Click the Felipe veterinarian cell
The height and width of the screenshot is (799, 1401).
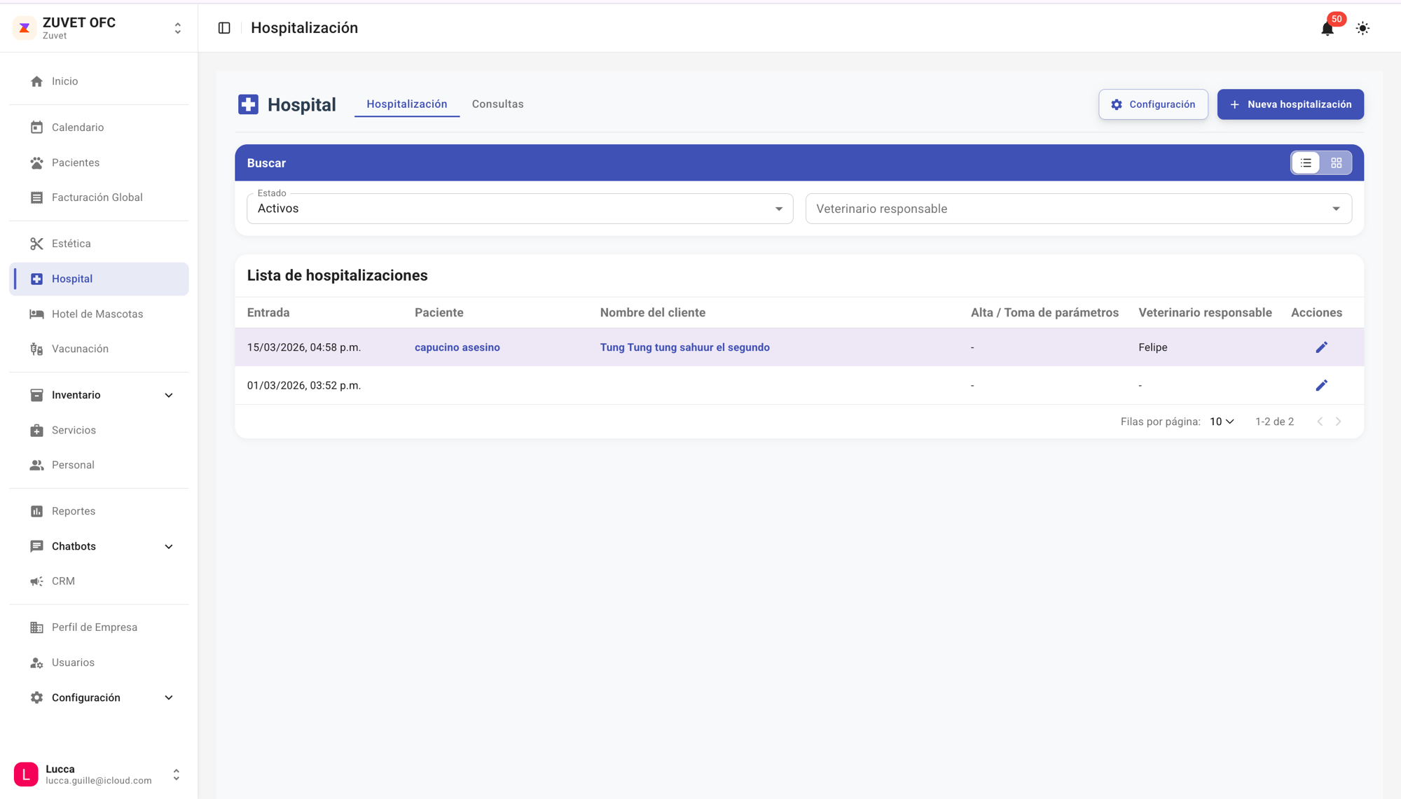pyautogui.click(x=1153, y=347)
